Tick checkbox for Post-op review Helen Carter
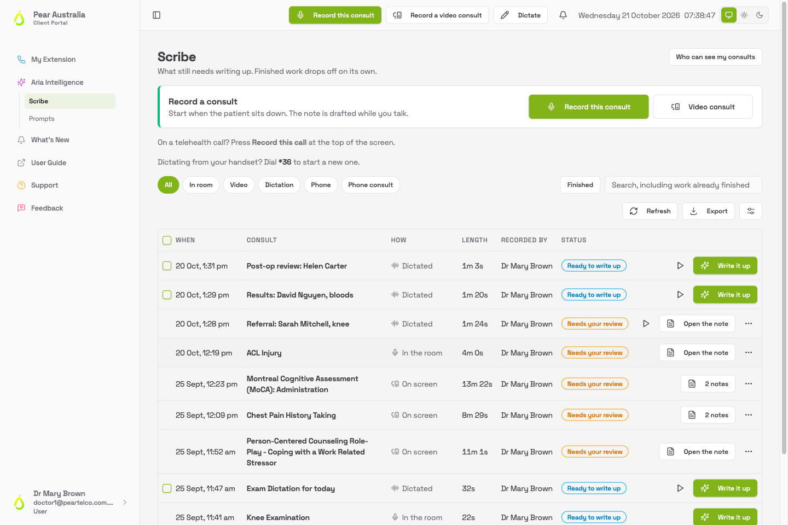Image resolution: width=788 pixels, height=525 pixels. (167, 266)
